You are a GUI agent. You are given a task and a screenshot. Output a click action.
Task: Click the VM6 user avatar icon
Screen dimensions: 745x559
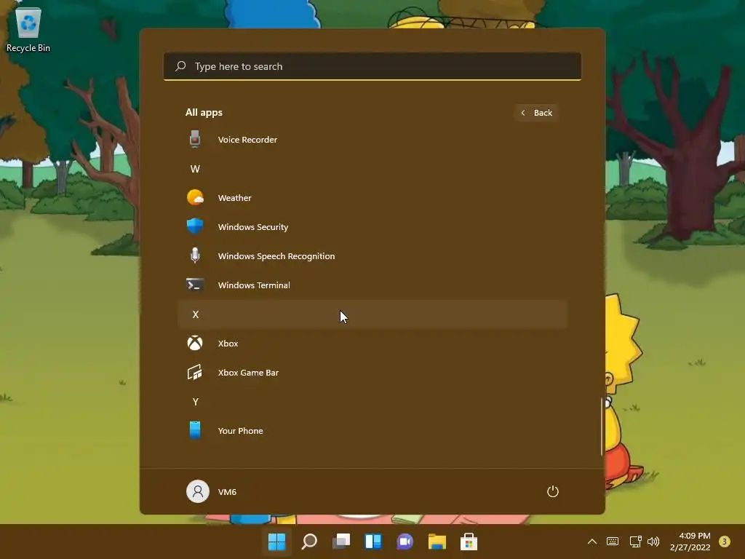(198, 491)
